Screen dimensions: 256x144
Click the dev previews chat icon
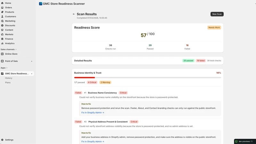pyautogui.click(x=236, y=141)
